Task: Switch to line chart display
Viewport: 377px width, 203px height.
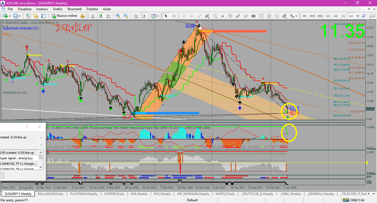Action: click(x=109, y=16)
